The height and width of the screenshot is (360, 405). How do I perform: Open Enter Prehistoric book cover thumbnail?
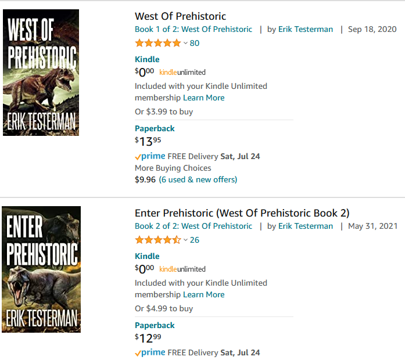[41, 269]
